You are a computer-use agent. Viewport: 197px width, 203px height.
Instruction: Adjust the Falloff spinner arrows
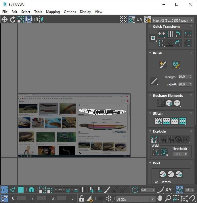coord(190,84)
